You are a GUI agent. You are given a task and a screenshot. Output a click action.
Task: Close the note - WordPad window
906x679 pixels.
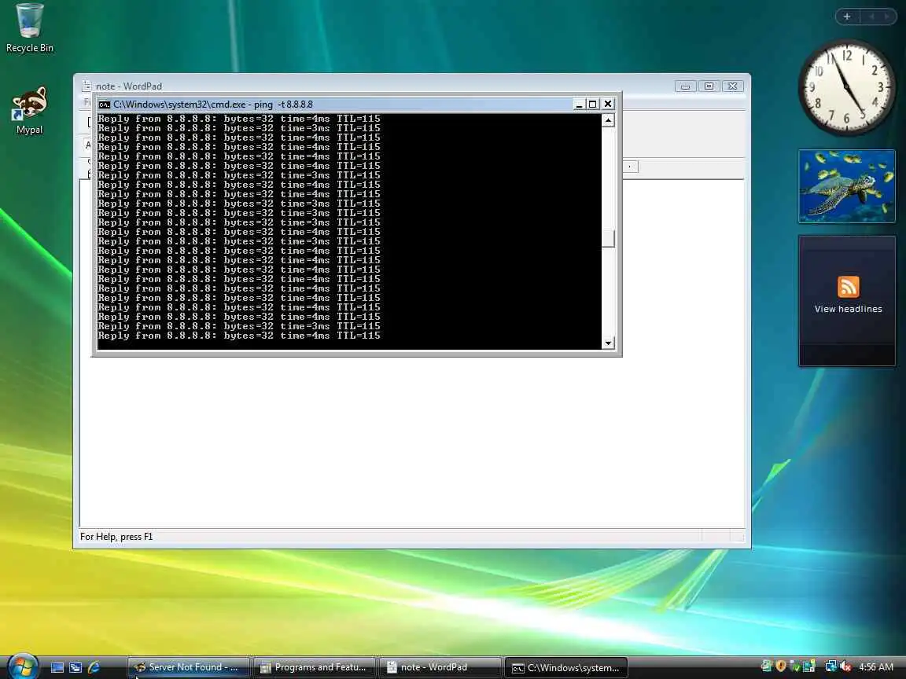pos(733,86)
